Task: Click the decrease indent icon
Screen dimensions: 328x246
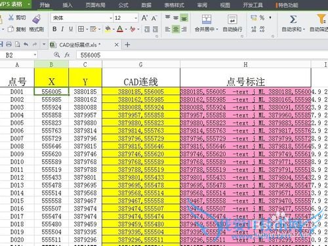Action: (x=147, y=29)
